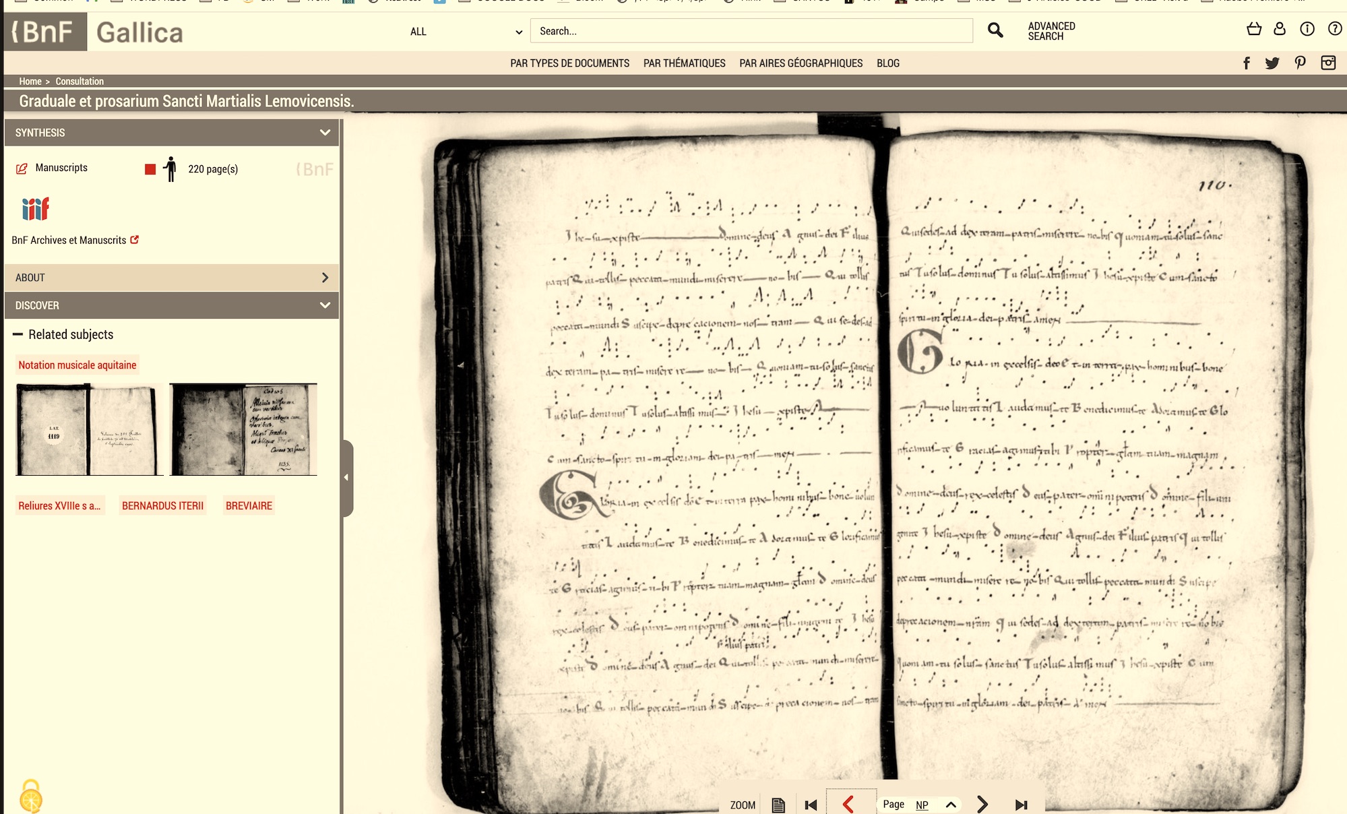Open the Pinterest icon
The image size is (1347, 814).
point(1300,63)
